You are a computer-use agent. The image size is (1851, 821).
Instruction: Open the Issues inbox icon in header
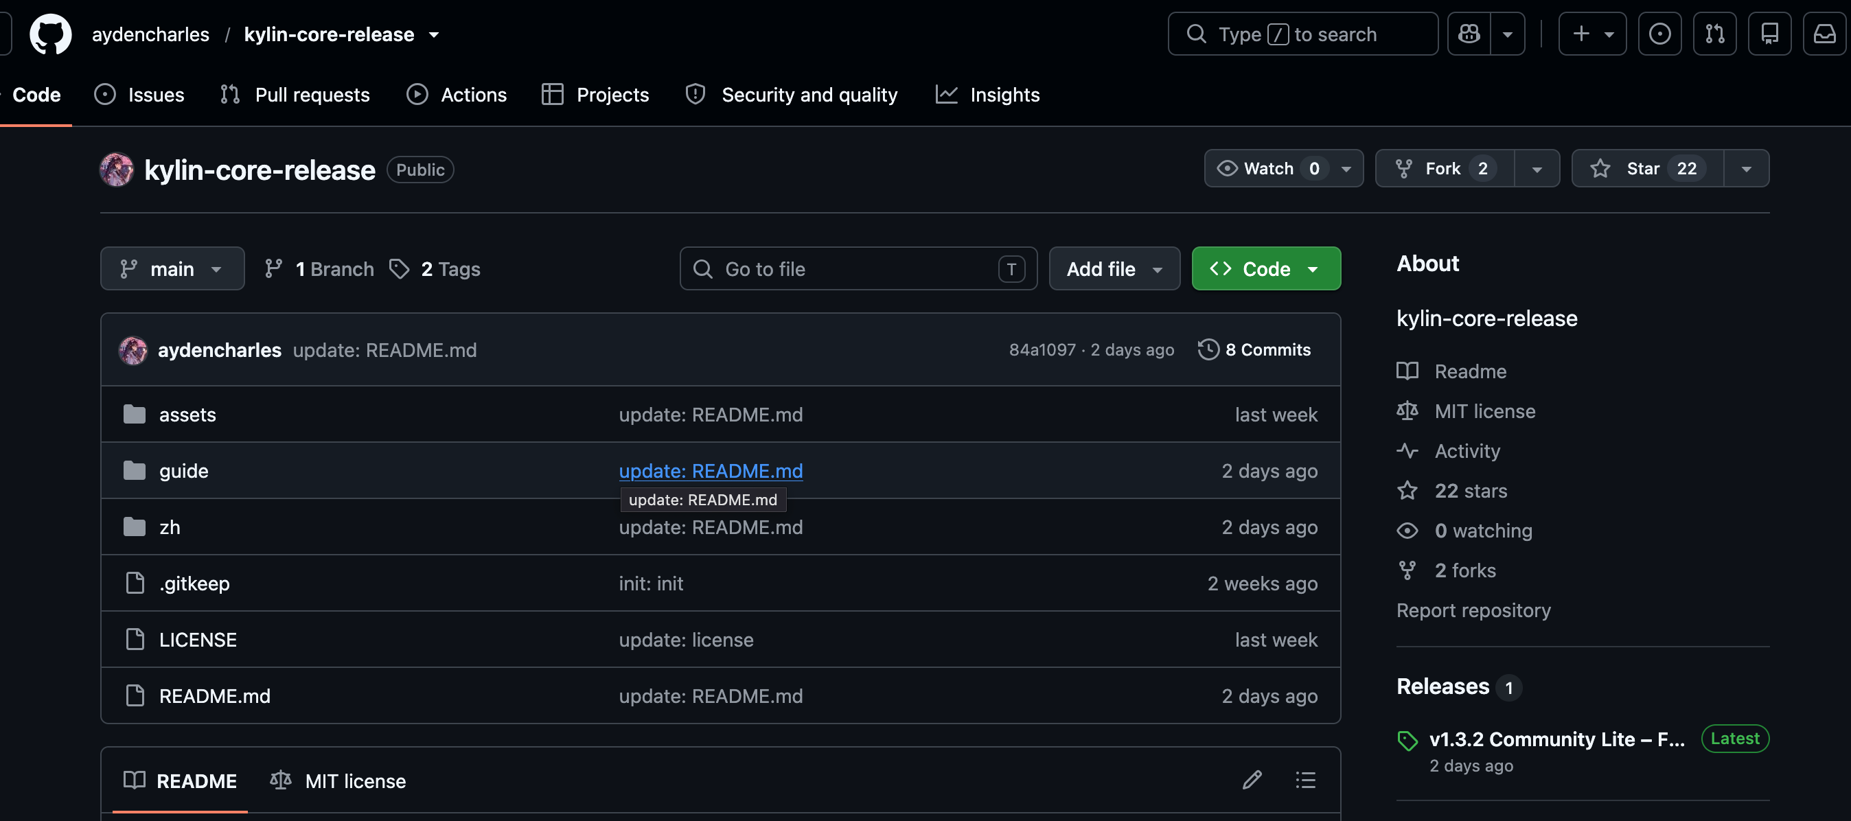(x=1659, y=34)
